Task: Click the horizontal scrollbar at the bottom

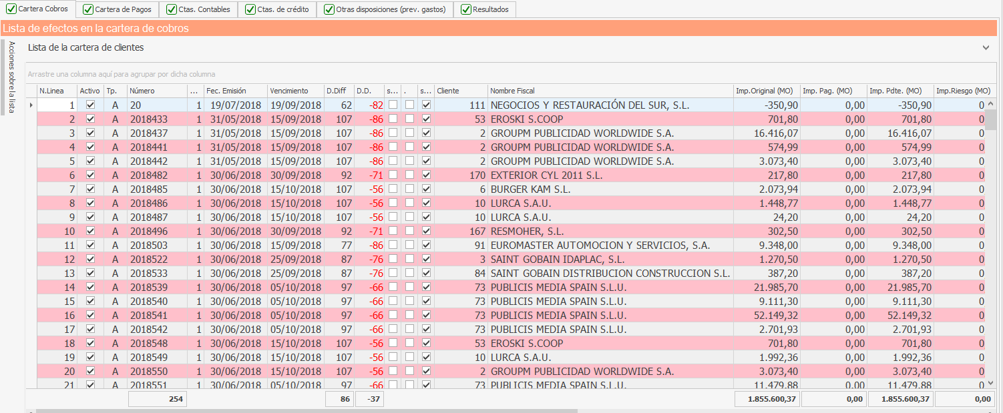Action: tap(300, 410)
